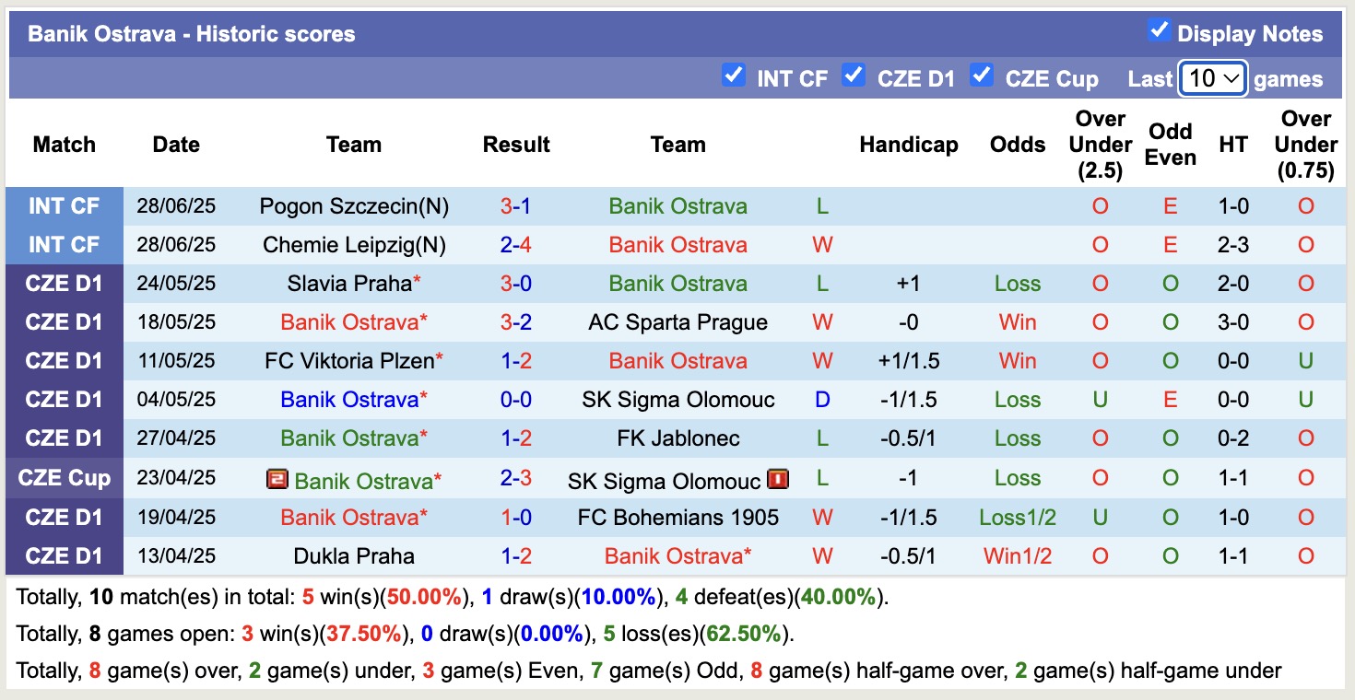Open the Slavia Praha team link
This screenshot has width=1355, height=700.
click(x=348, y=283)
